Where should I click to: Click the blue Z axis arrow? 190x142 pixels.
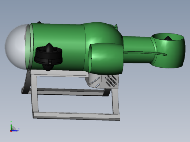point(14,131)
